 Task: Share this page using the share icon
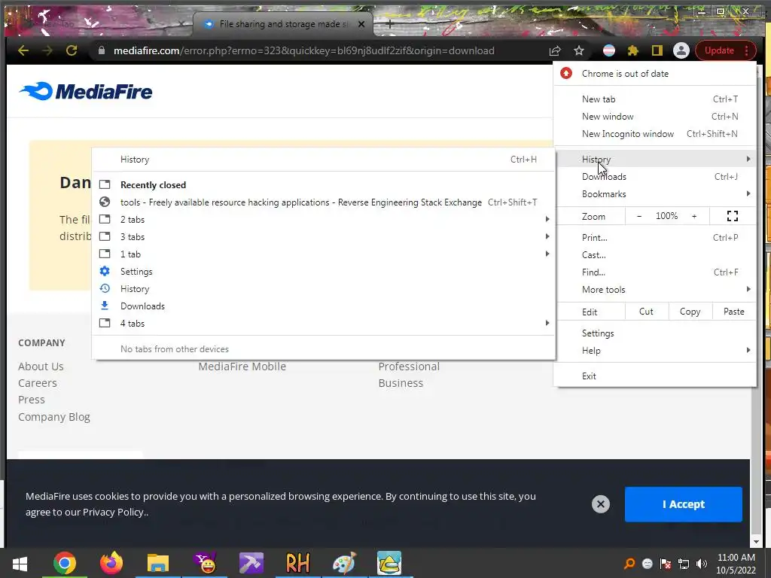555,50
